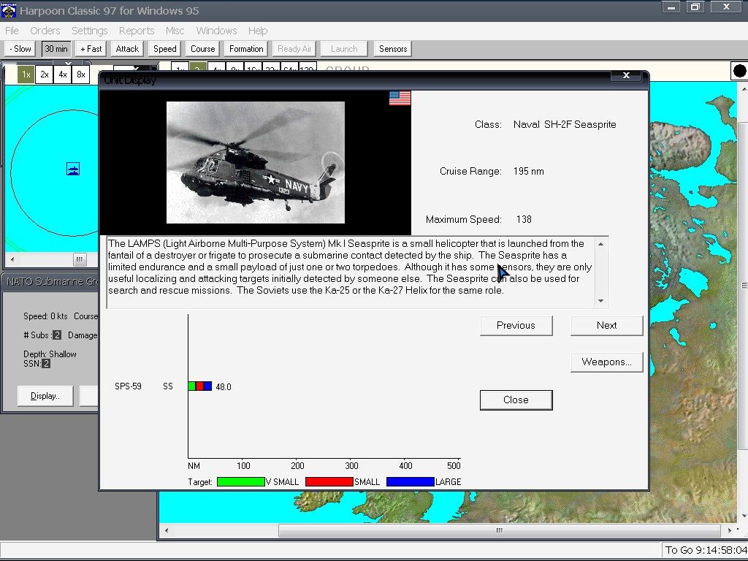Switch the zoom to 2x

[45, 75]
